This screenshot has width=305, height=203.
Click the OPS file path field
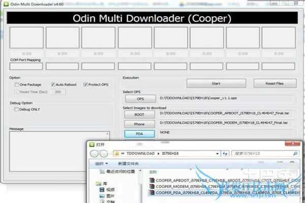point(226,99)
